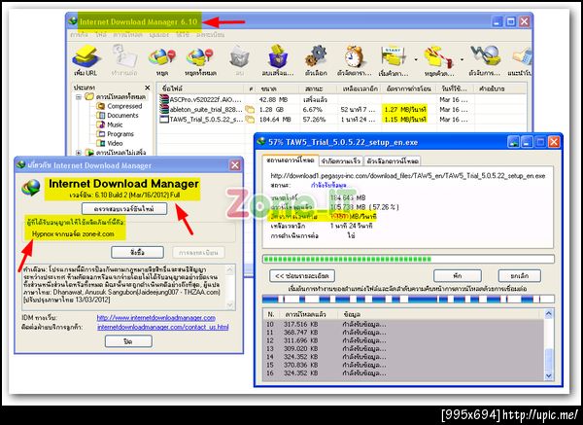
Task: Click the Stop download toolbar icon
Action: coord(162,61)
